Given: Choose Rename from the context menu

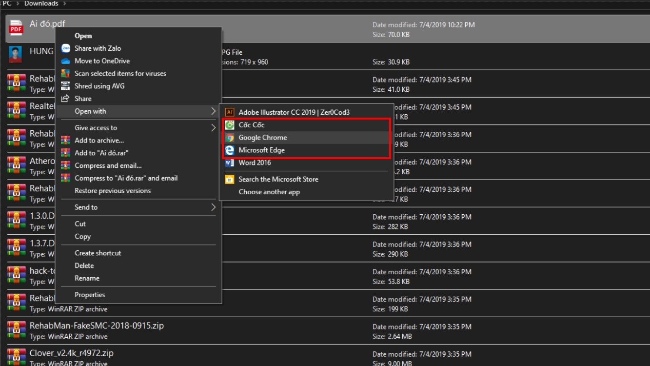Looking at the screenshot, I should pos(138,278).
